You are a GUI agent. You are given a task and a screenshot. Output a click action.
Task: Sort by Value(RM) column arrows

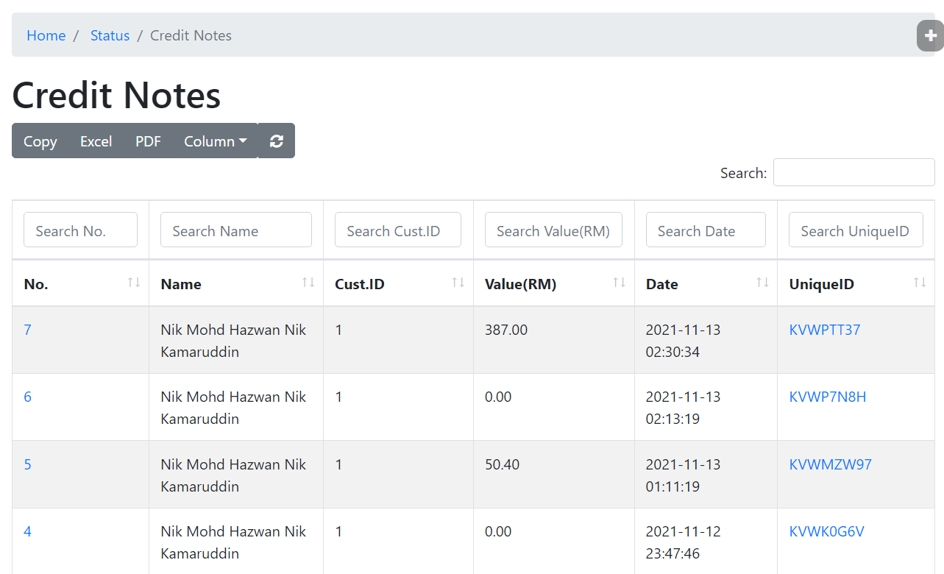620,283
